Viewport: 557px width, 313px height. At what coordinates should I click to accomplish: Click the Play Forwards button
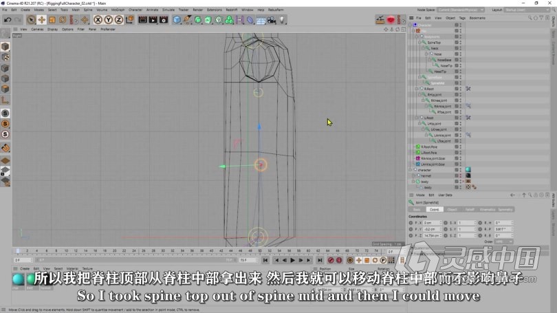(292, 261)
